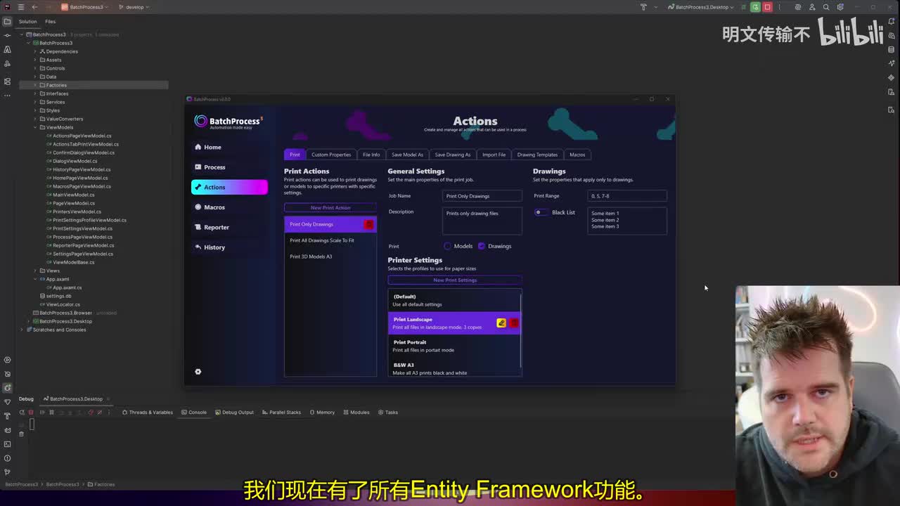Open BatchProcess settings gear icon
Viewport: 900px width, 506px height.
[x=198, y=372]
